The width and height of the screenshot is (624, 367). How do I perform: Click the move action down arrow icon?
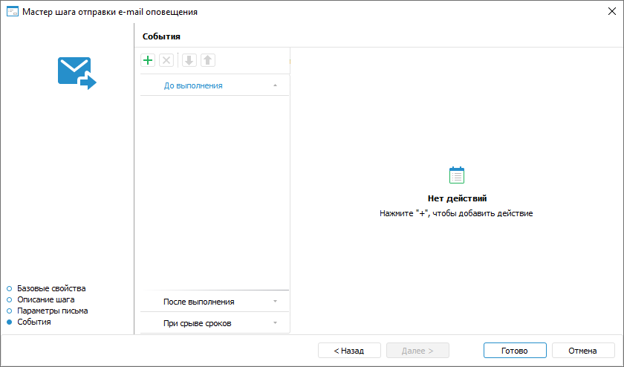pos(189,61)
